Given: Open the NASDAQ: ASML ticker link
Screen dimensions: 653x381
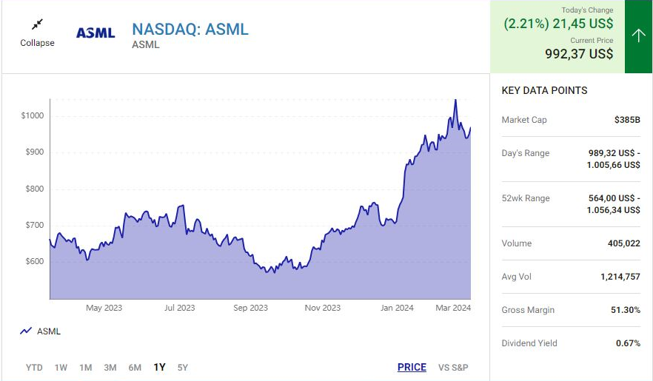Looking at the screenshot, I should 190,30.
